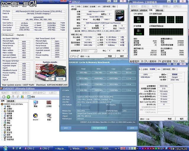Select 裝置 in the EVEREST tree
This screenshot has height=151, width=189.
point(7,128)
